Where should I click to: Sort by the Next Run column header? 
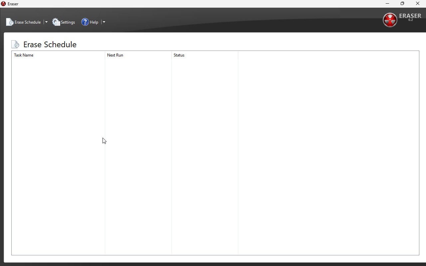tap(115, 55)
